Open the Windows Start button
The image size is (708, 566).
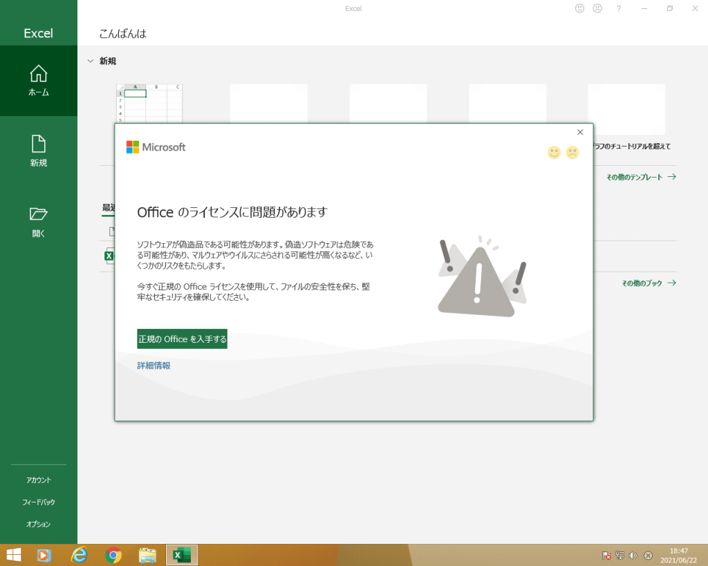[14, 555]
